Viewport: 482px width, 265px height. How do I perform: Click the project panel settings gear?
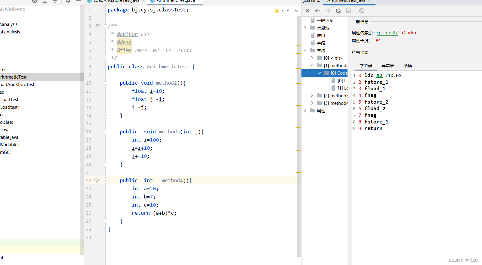[68, 1]
